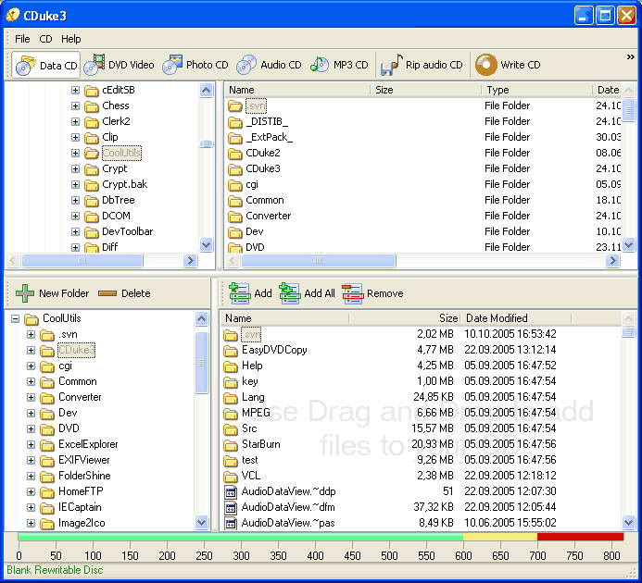Click horizontal scrollbar thumb of top file list
The width and height of the screenshot is (642, 583).
click(x=319, y=260)
